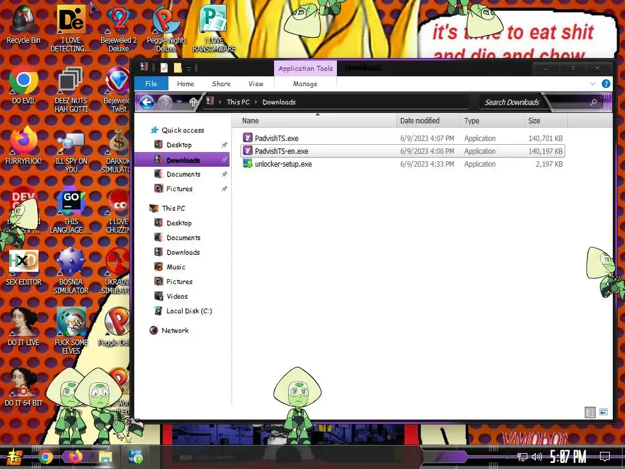Open the Recycle Bin desktop icon
This screenshot has width=625, height=469.
(x=23, y=24)
